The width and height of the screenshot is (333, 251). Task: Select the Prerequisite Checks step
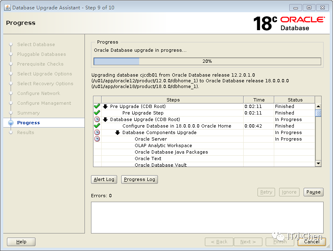pyautogui.click(x=40, y=64)
